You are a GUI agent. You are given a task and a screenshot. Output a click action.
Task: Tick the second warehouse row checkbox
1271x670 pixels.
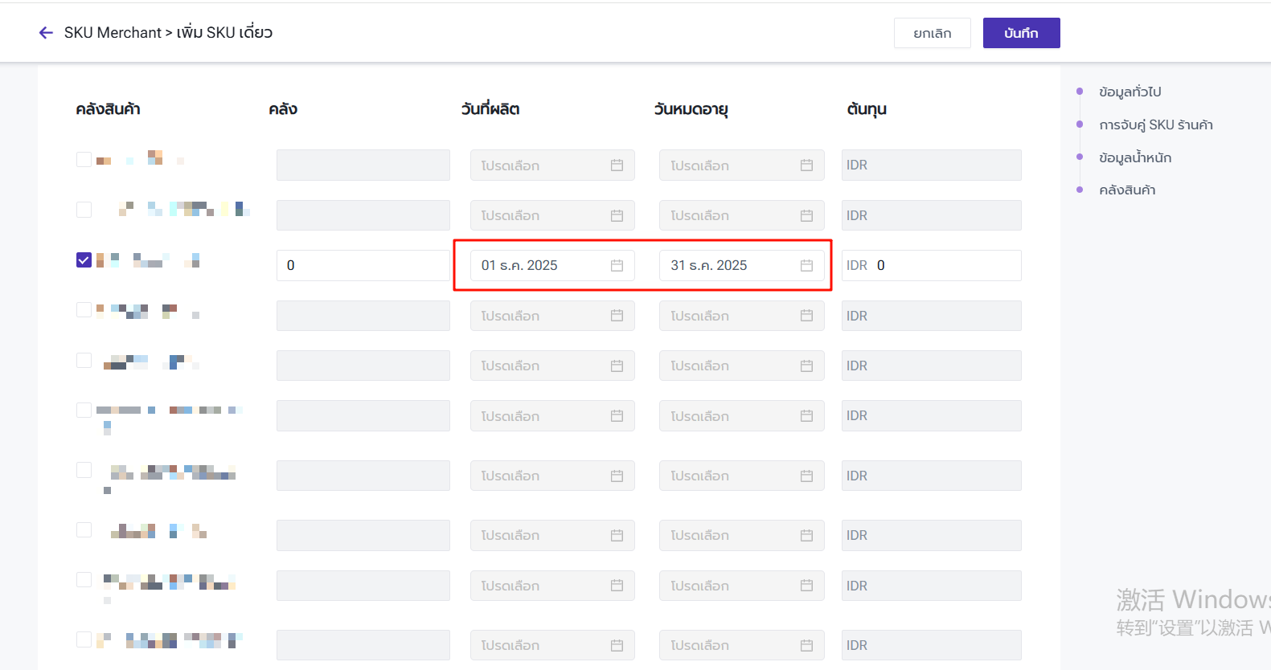(84, 210)
